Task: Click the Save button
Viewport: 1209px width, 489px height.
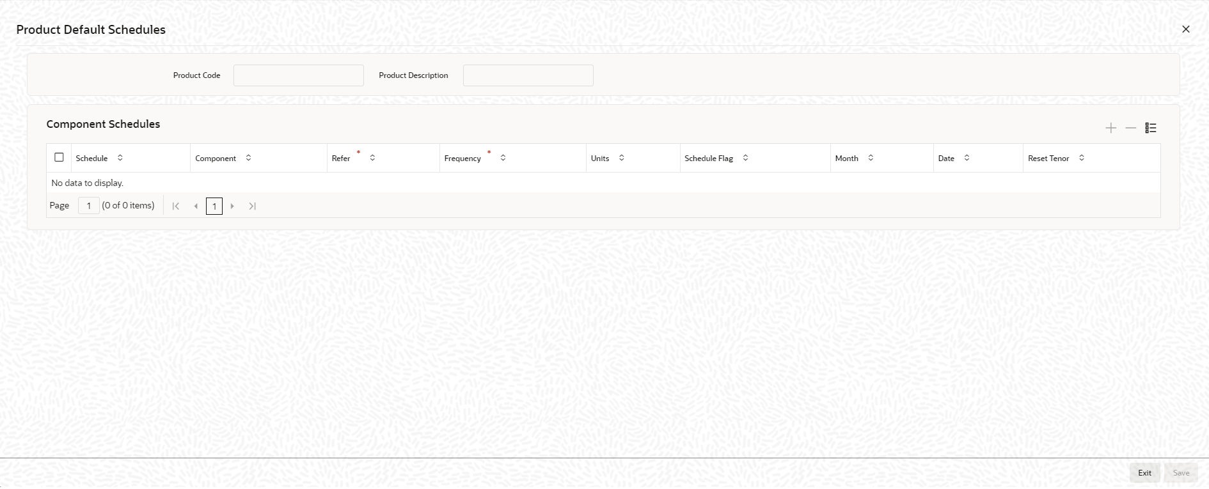Action: tap(1181, 473)
